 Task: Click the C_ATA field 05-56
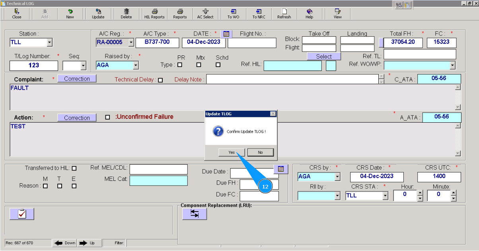coord(439,79)
